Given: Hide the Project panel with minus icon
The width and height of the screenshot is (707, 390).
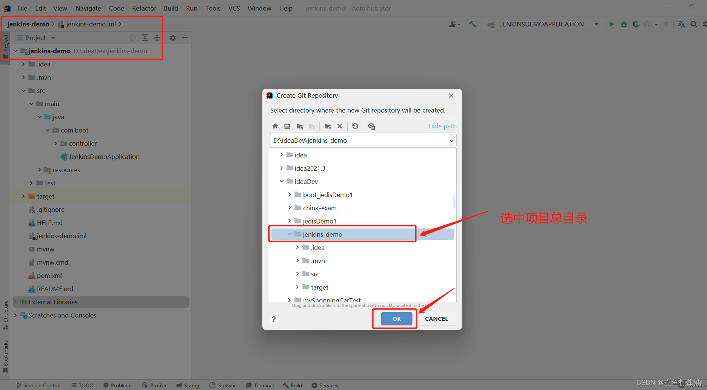Looking at the screenshot, I should tap(185, 38).
